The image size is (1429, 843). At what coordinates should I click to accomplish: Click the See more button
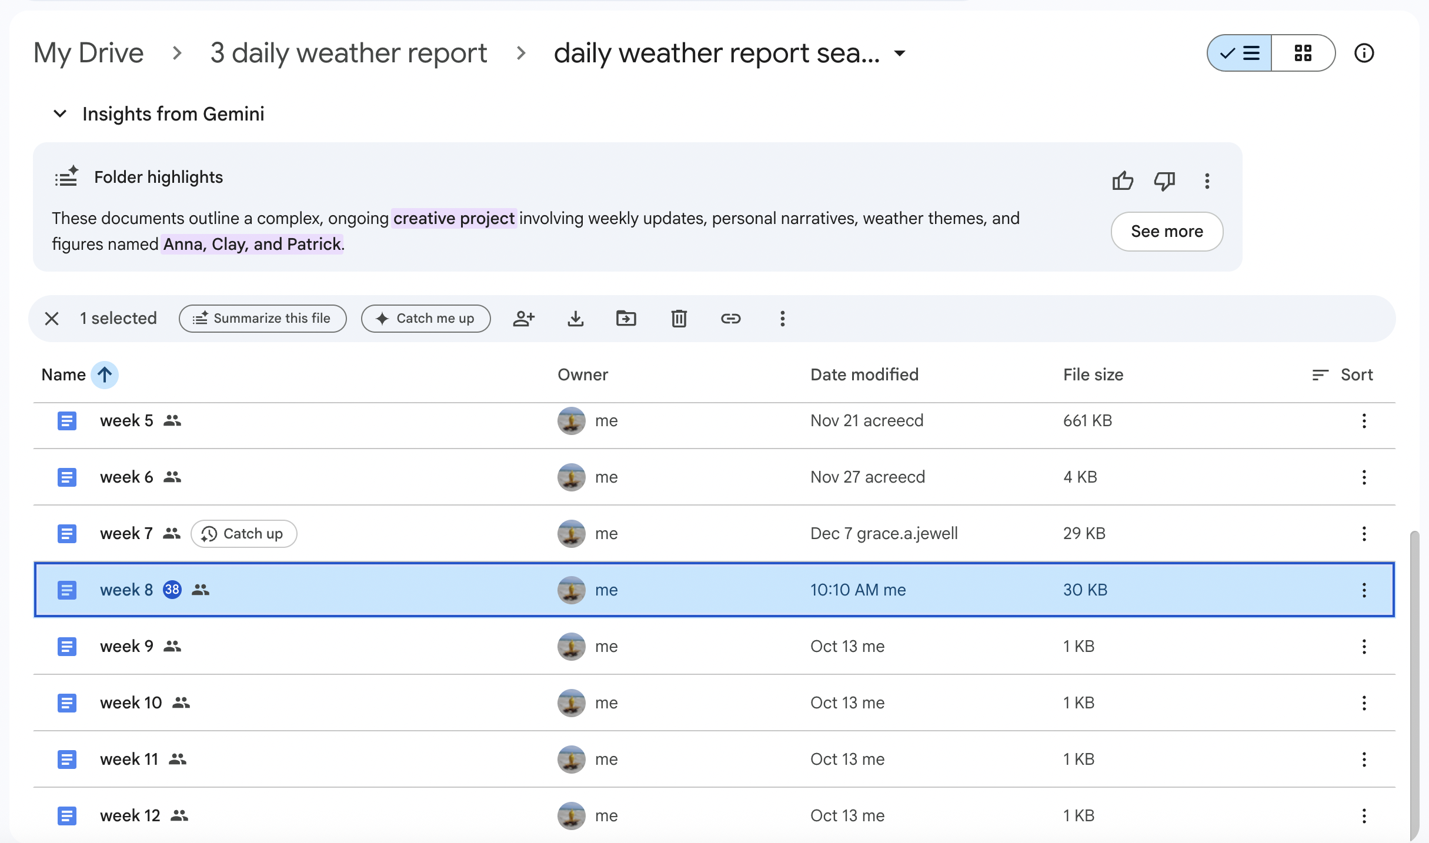(x=1167, y=232)
